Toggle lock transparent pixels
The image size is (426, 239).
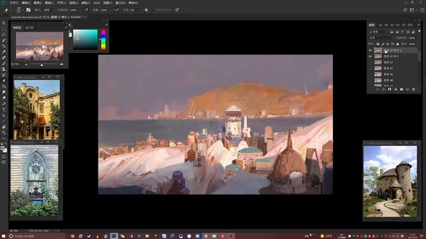coord(378,44)
